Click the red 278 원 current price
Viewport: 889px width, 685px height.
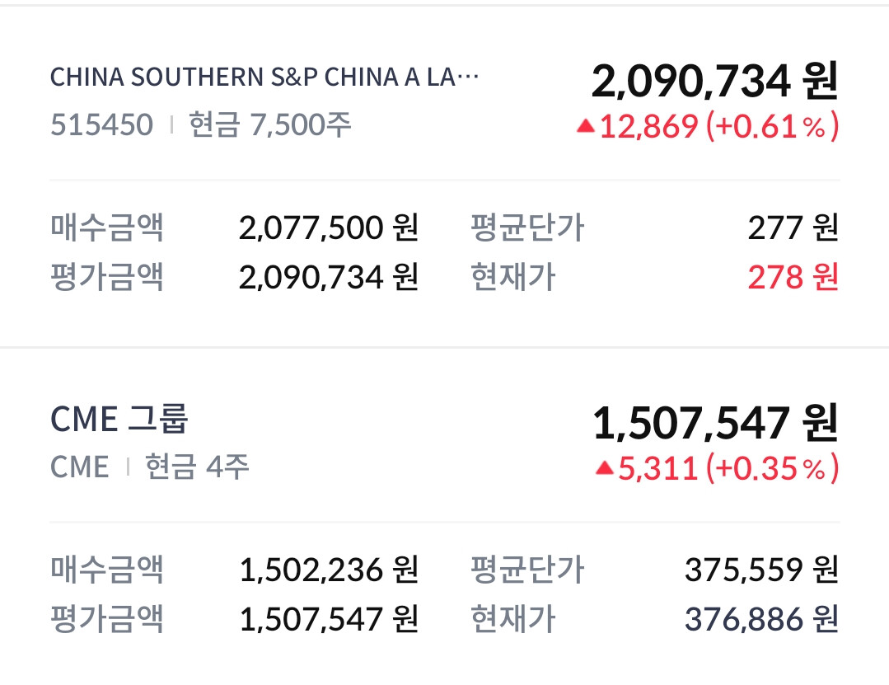click(793, 278)
